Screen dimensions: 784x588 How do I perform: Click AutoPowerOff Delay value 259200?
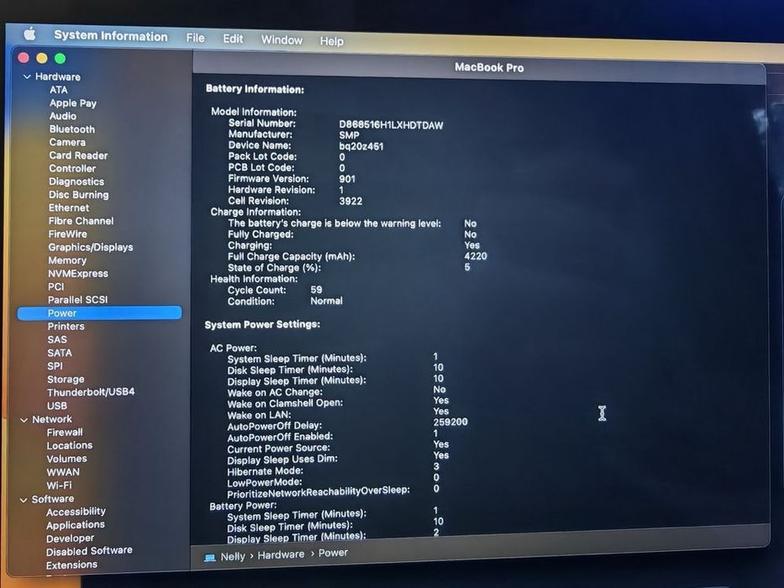point(450,422)
